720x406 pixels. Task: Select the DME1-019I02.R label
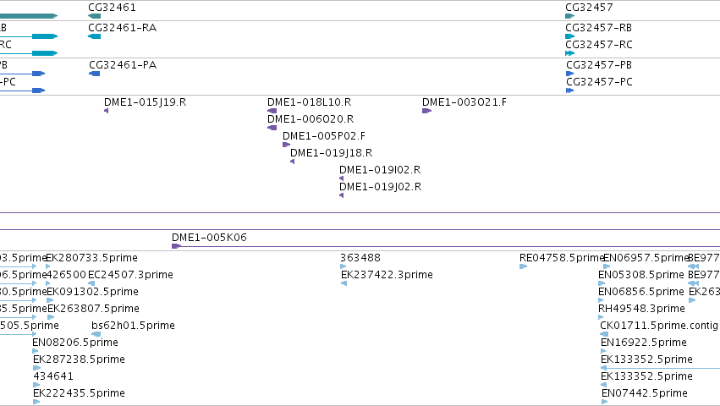coord(380,170)
